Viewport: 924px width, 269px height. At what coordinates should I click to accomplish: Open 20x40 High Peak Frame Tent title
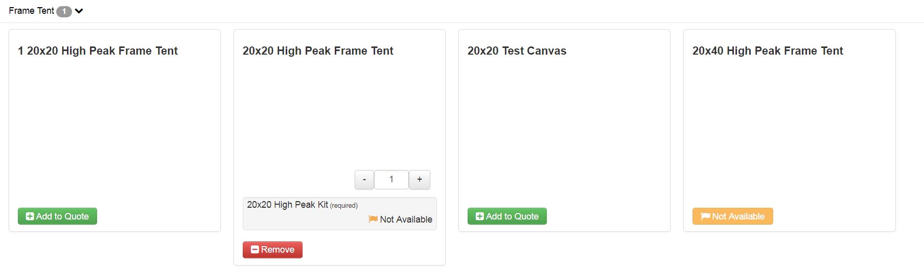(x=768, y=51)
